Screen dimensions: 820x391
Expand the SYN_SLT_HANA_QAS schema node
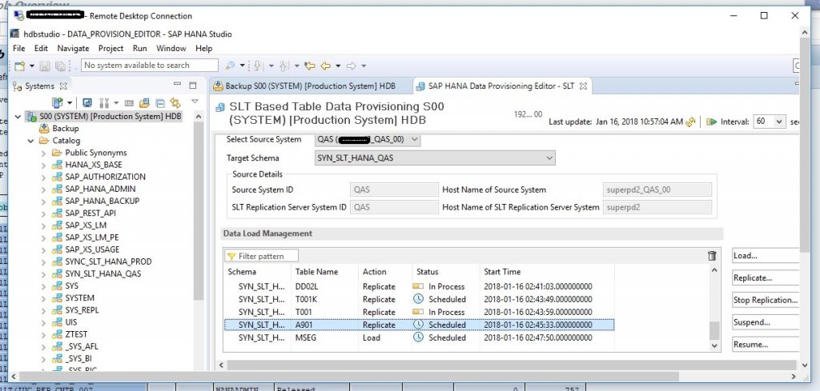coord(43,274)
